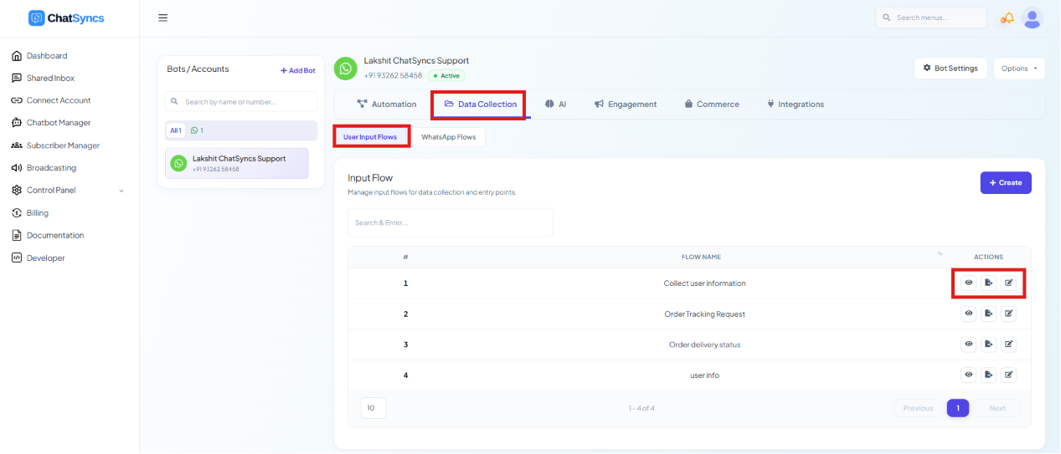The height and width of the screenshot is (454, 1061).
Task: Open the Integrations tab
Action: [796, 105]
